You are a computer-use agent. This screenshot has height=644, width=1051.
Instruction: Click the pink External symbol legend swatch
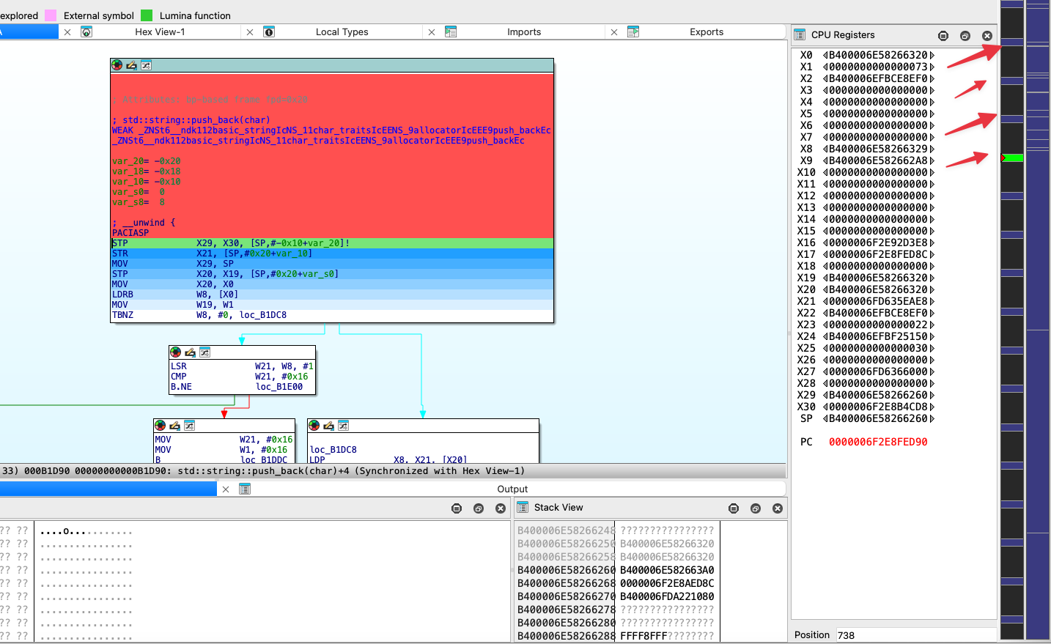point(51,15)
